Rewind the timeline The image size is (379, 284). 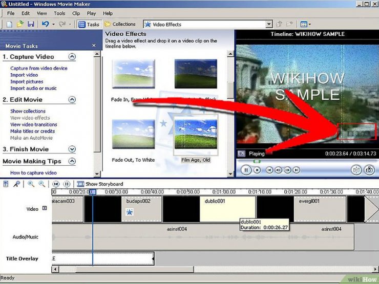(56, 184)
